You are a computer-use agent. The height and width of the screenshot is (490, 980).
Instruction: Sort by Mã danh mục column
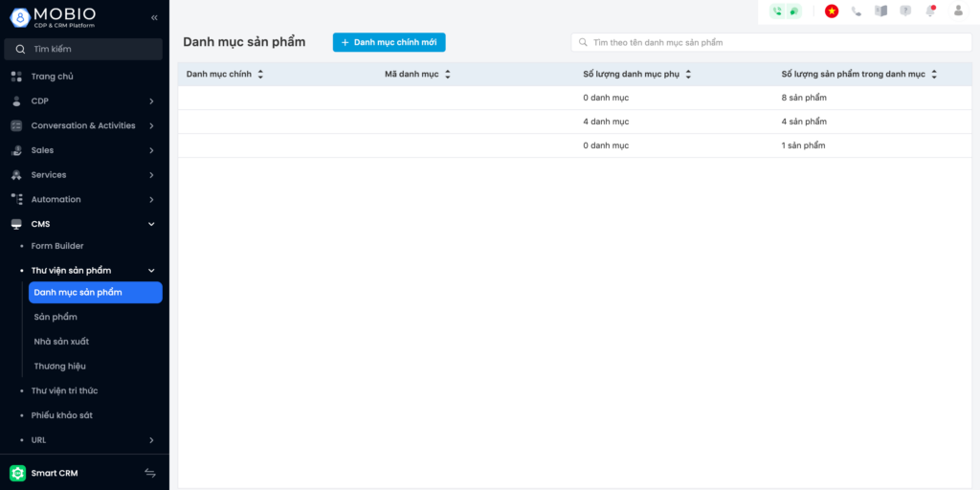click(447, 75)
